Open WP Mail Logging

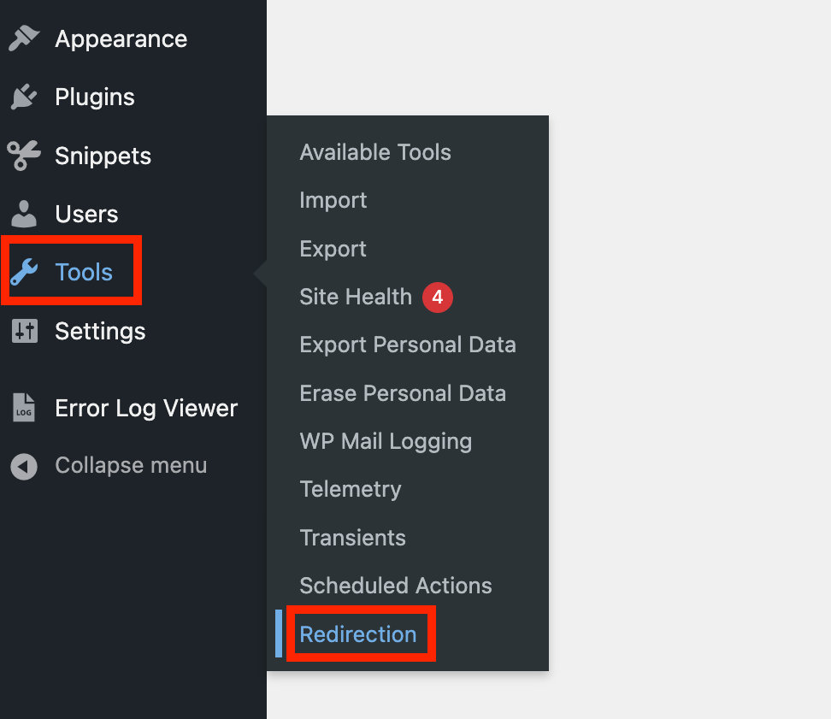coord(386,441)
